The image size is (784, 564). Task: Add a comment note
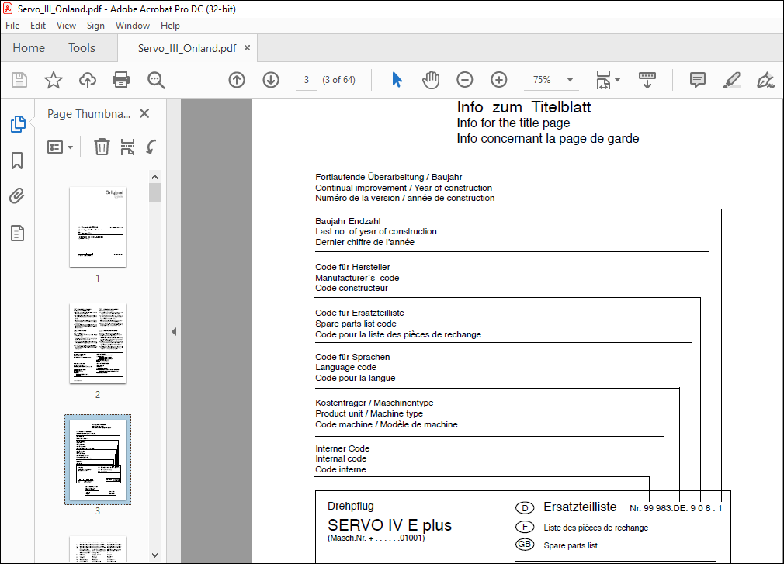point(698,80)
